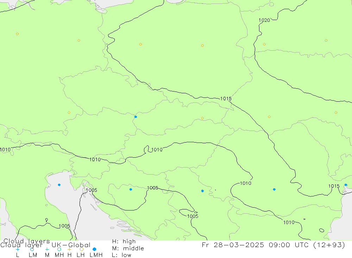Click the 'Fr 28-03-2025 09:00 UTC' timestamp
352x258 pixels.
coord(256,245)
